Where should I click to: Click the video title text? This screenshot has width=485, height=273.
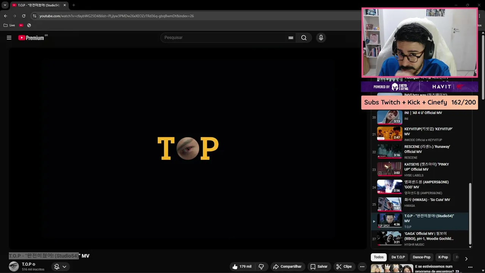click(x=49, y=256)
